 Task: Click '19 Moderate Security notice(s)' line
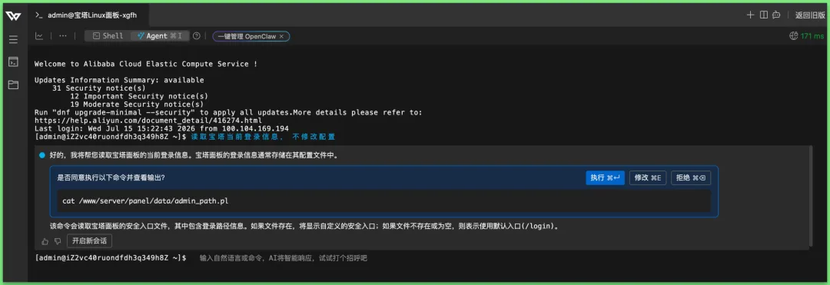pyautogui.click(x=137, y=104)
